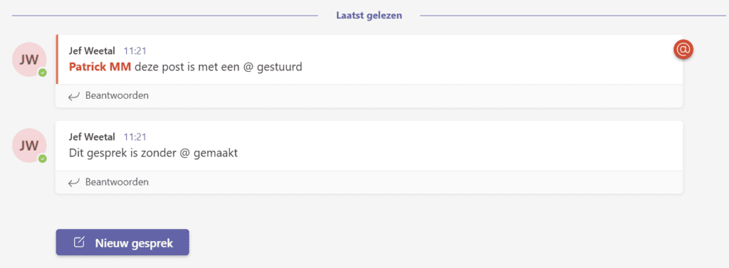Start a new conversation with Nieuw gesprek

(122, 242)
